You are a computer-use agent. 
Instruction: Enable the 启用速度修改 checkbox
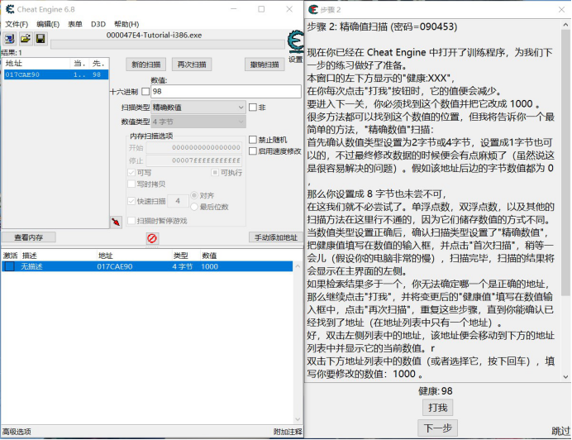[x=253, y=151]
